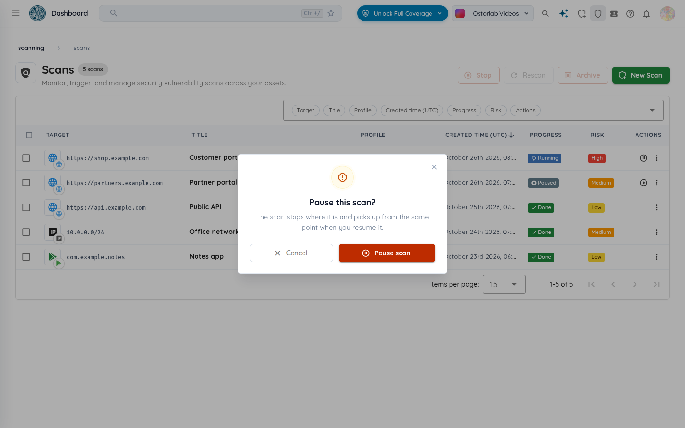This screenshot has height=428, width=685.
Task: Focus the dashboard search field
Action: [220, 13]
